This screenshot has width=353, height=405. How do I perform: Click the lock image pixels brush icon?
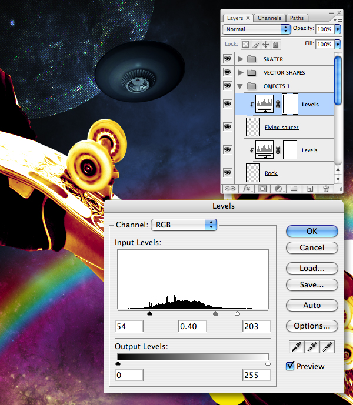[x=256, y=45]
